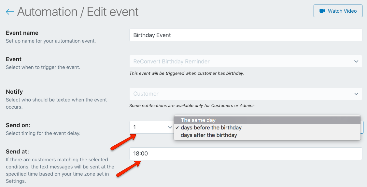Screen dimensions: 367x187
Task: Open the Customer notify dropdown
Action: 246,94
